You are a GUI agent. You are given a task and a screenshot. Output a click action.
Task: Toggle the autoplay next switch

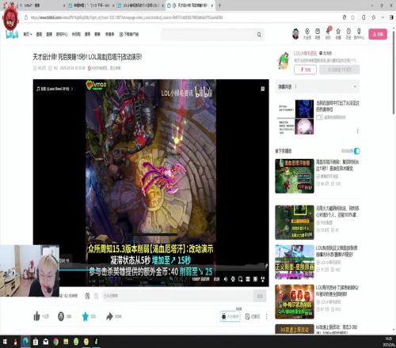pyautogui.click(x=356, y=151)
